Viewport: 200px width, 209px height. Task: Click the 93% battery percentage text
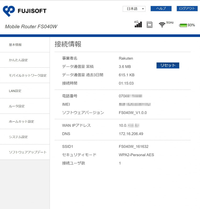click(191, 25)
